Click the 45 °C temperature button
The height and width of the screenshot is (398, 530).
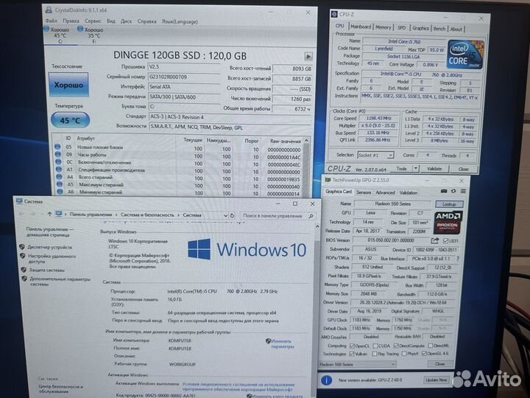(x=70, y=120)
